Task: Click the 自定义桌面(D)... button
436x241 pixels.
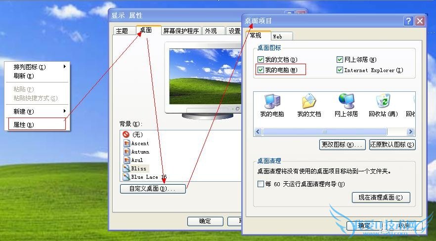Action: click(x=153, y=189)
